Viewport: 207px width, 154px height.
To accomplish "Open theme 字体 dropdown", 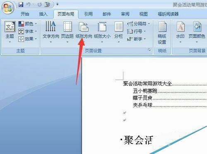I will (28, 31).
